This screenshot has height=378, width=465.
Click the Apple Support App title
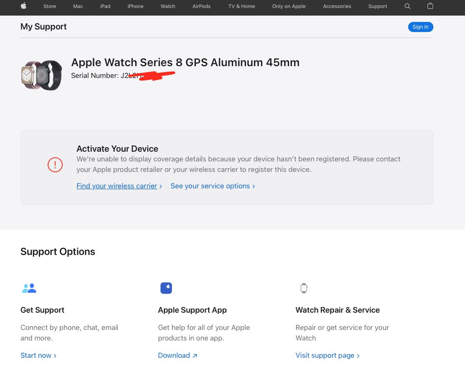[192, 310]
